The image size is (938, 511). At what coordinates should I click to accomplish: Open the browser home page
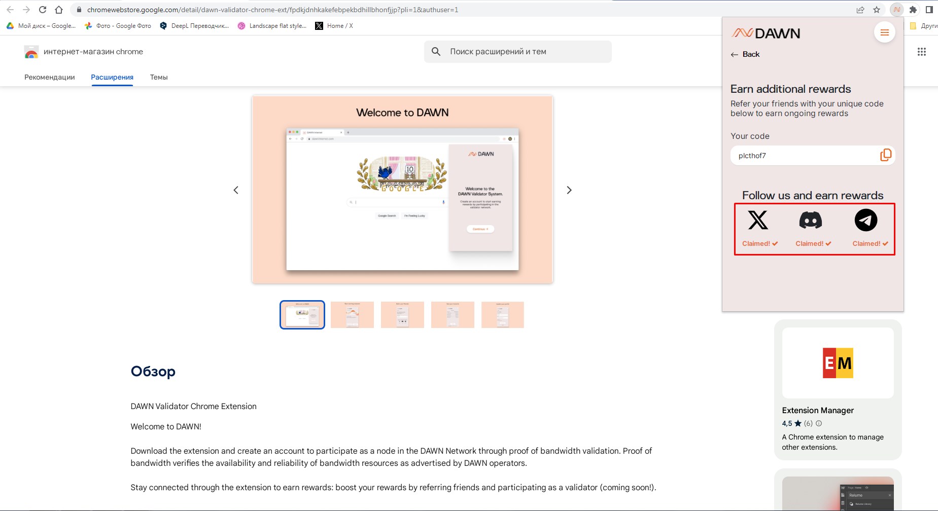(x=59, y=10)
